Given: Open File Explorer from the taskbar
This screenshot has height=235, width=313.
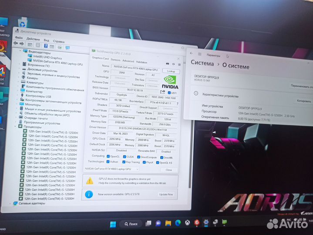Looking at the screenshot, I should (168, 223).
